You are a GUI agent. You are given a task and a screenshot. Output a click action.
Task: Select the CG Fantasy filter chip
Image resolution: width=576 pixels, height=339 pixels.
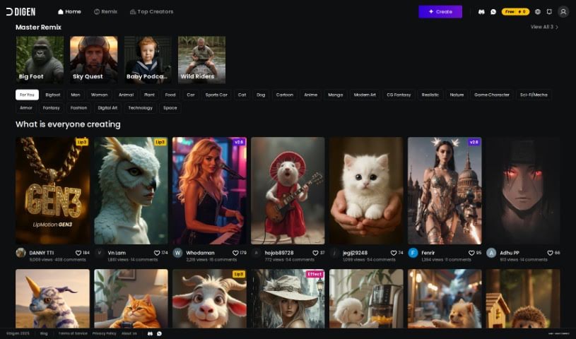tap(399, 95)
